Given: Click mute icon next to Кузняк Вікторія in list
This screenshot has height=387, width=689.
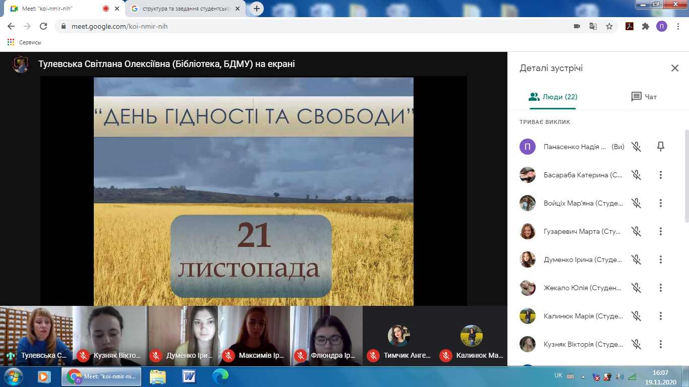Looking at the screenshot, I should (637, 344).
